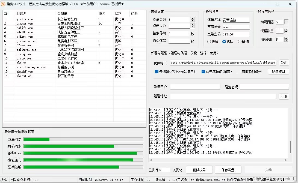This screenshot has height=183, width=298.
Task: Click the Sogou app icon in title bar
Action: click(3, 4)
